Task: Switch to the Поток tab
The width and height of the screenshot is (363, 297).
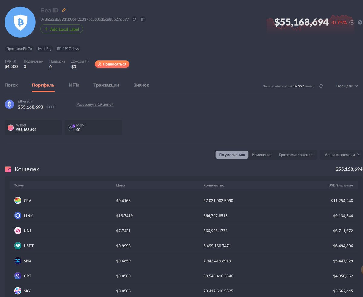Action: pyautogui.click(x=11, y=85)
